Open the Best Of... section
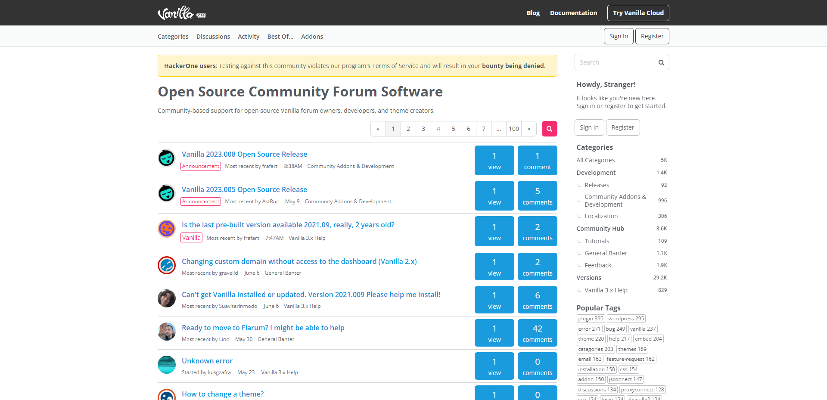 [x=280, y=36]
